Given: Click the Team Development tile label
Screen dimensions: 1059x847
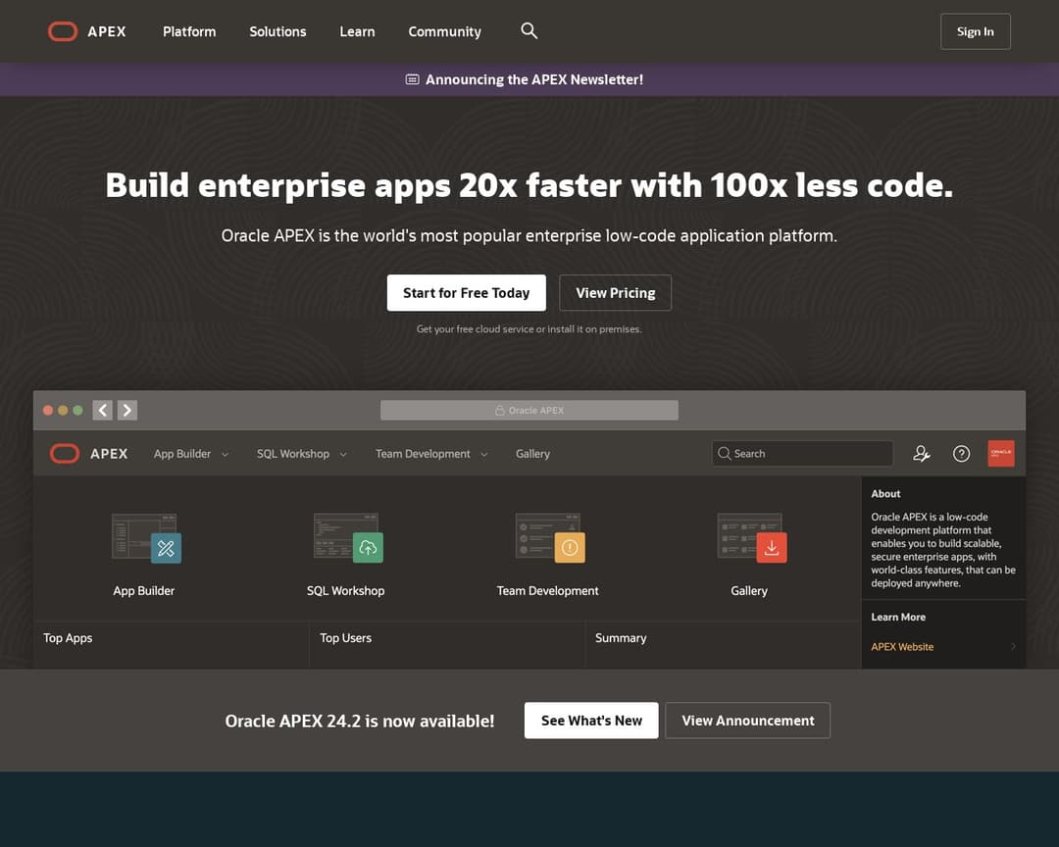Looking at the screenshot, I should click(548, 591).
